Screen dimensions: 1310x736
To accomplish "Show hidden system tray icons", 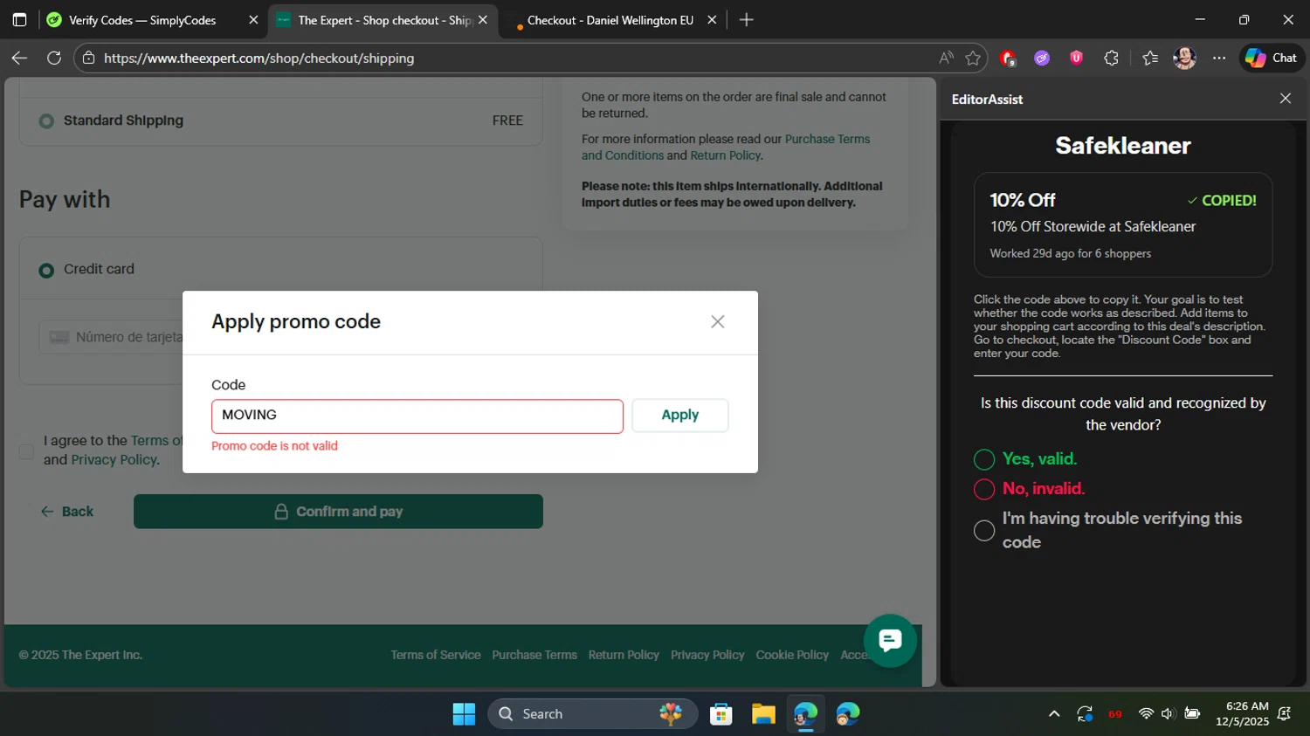I will [1054, 714].
